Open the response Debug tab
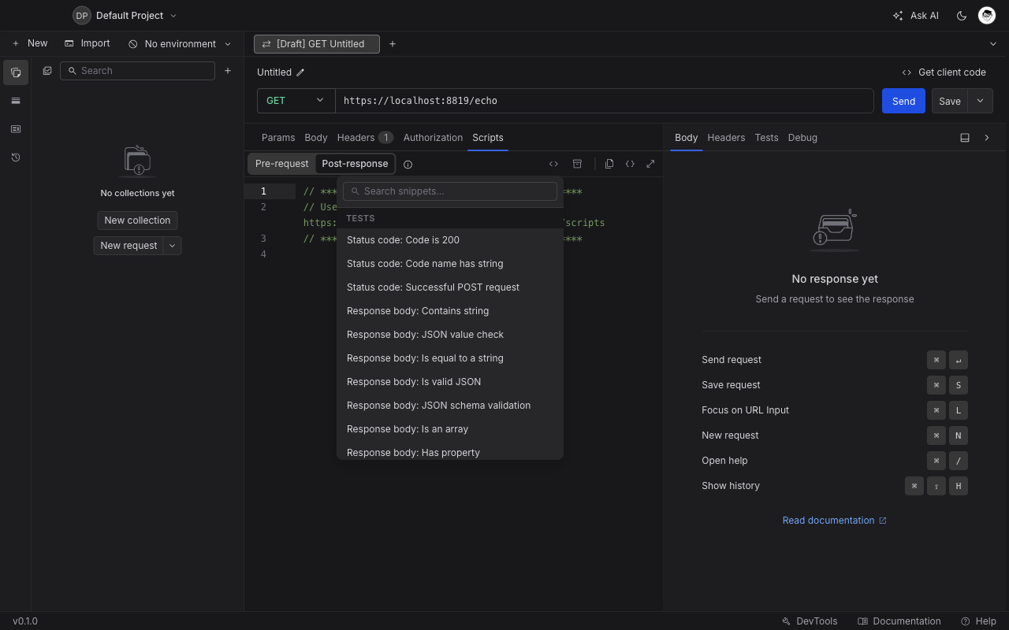 (x=802, y=138)
